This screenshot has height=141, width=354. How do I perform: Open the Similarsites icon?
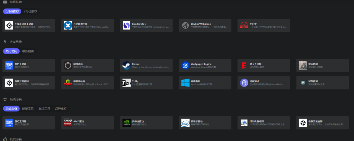(x=127, y=25)
